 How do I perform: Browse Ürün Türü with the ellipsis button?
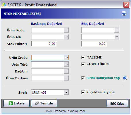pos(66,64)
